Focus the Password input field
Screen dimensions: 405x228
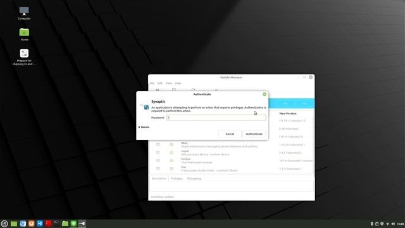[216, 118]
